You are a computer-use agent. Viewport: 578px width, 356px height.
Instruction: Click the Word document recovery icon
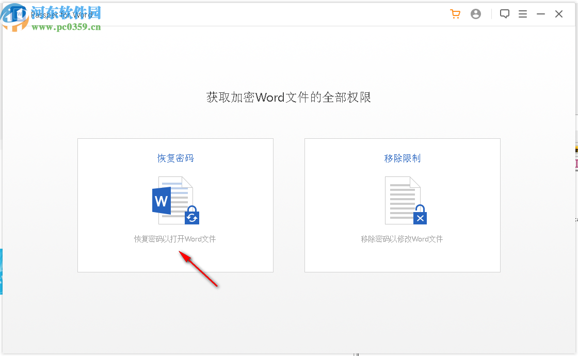(x=175, y=201)
